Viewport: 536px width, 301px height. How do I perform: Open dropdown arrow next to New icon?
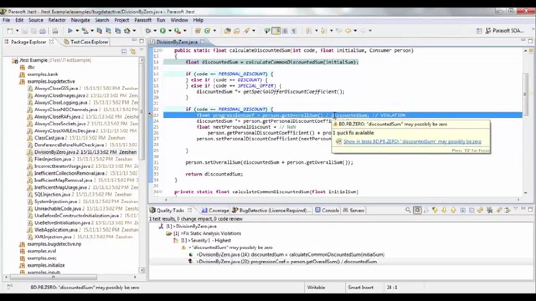pyautogui.click(x=17, y=31)
